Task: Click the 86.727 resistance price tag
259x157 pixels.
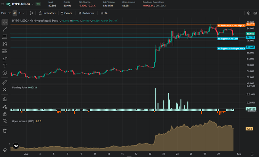Action: pos(250,24)
